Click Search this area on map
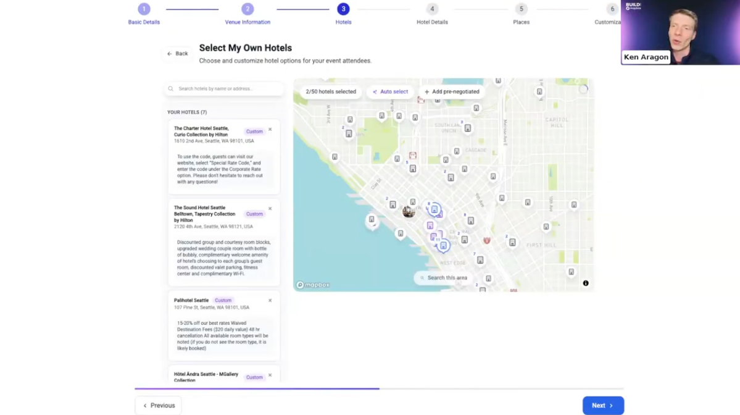 [x=444, y=278]
